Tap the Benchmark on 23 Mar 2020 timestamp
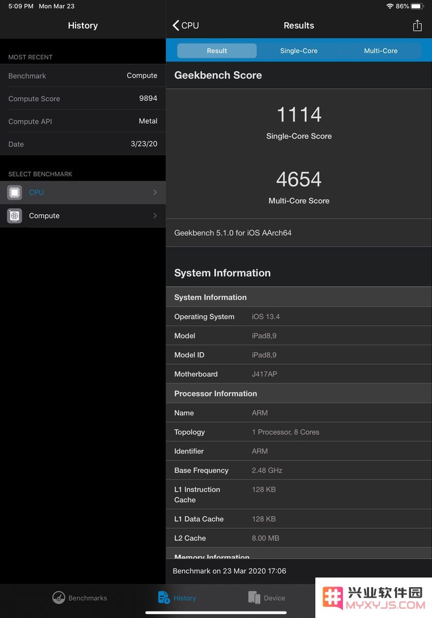 (230, 571)
